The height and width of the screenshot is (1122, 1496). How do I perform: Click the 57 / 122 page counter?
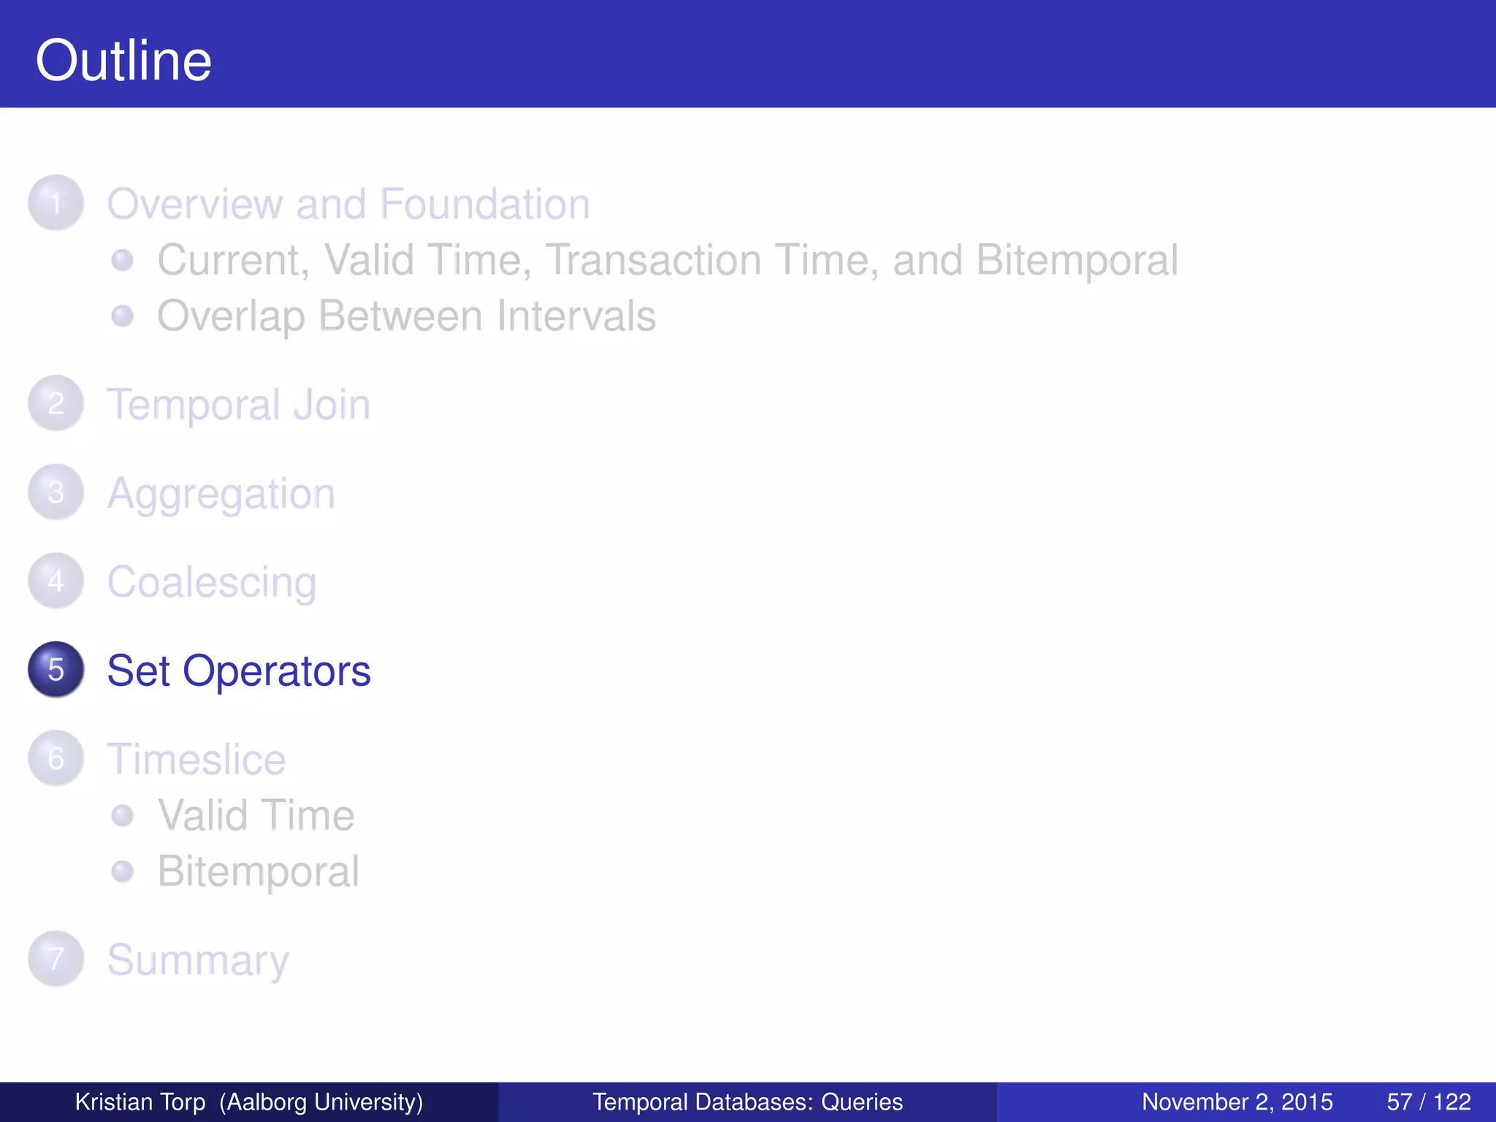(1429, 1102)
